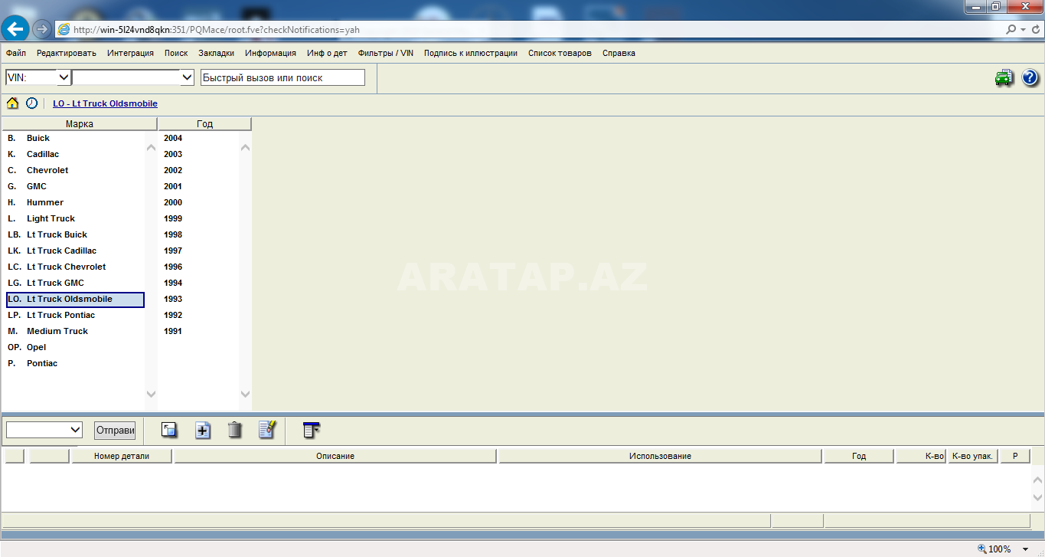Open the Инф о дет menu
The width and height of the screenshot is (1045, 557).
[327, 53]
